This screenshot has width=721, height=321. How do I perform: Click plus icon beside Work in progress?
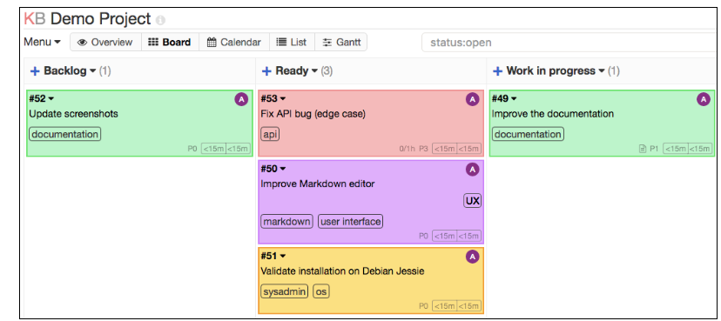coord(497,71)
